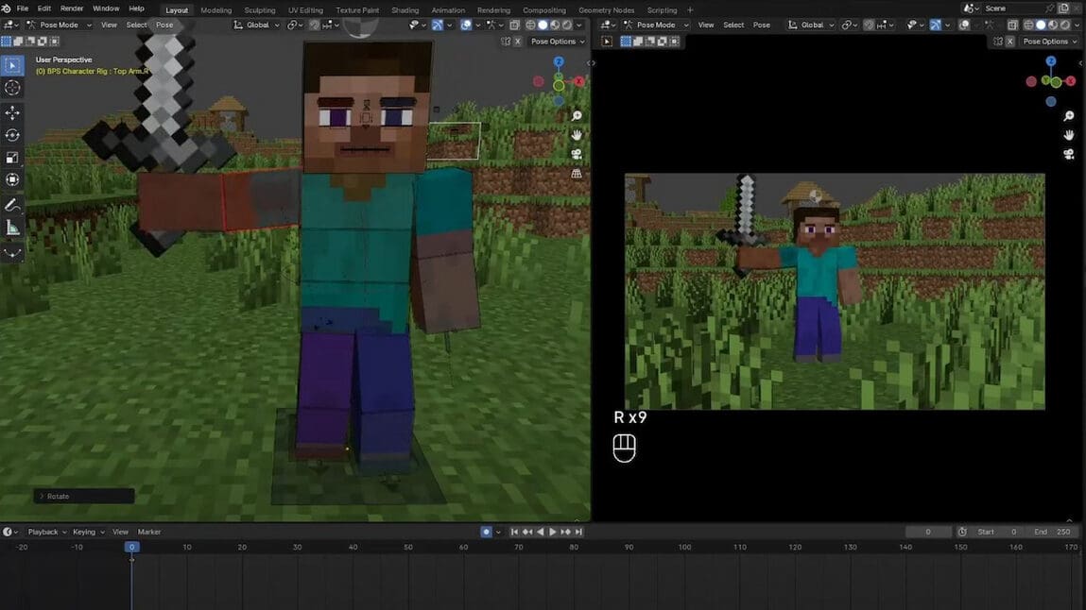Toggle use preview range clock in timeline
The image size is (1086, 610).
[x=962, y=532]
